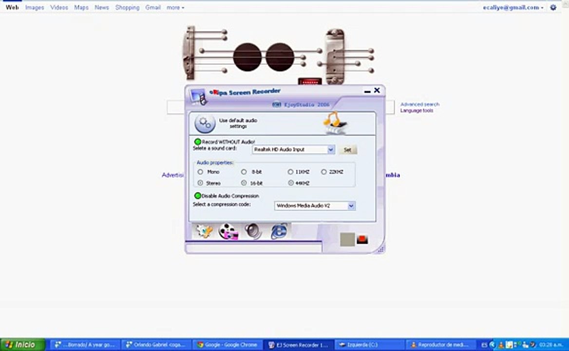Click the Windows Inicio start button
569x351 pixels.
[22, 345]
